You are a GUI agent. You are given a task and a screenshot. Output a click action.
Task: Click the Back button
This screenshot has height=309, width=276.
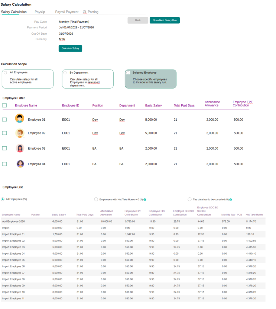coord(138,20)
